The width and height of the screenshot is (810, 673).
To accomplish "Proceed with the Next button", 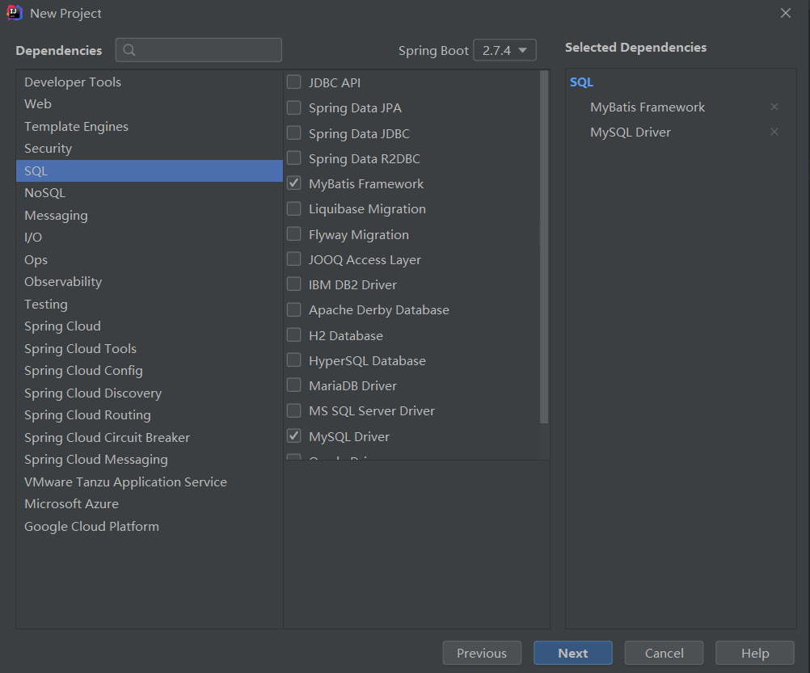I will [573, 653].
